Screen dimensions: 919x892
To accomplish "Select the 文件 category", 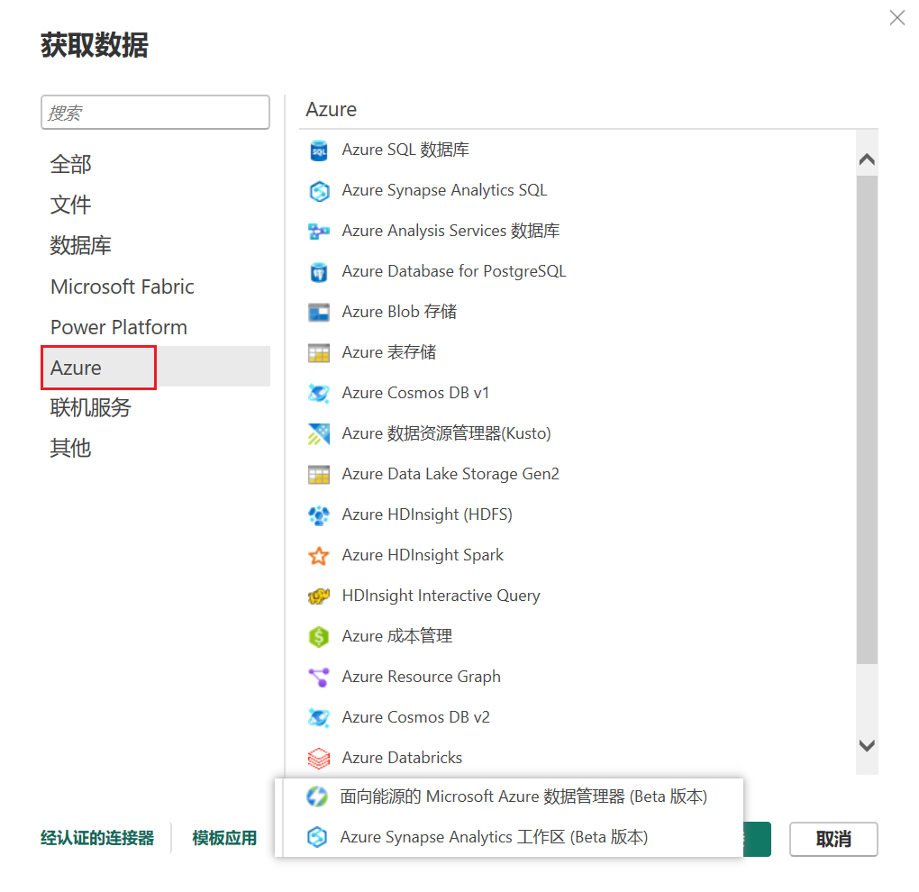I will 71,205.
